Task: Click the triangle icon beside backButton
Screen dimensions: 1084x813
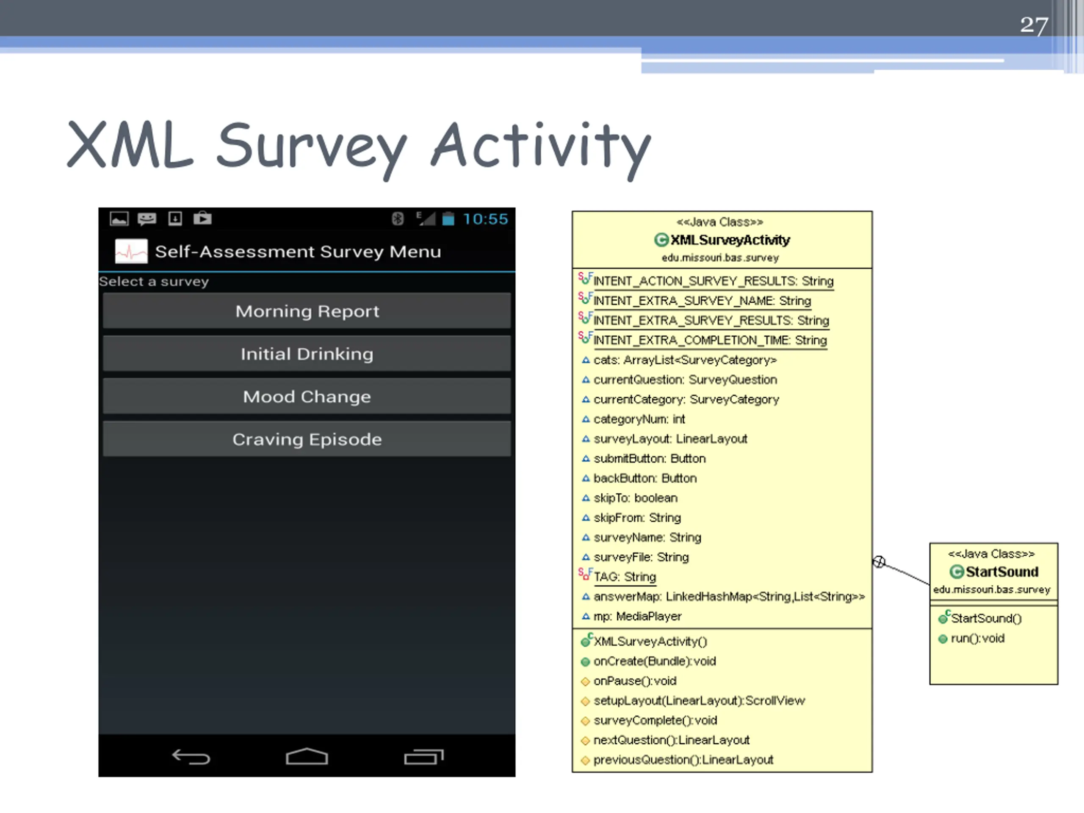Action: (586, 478)
